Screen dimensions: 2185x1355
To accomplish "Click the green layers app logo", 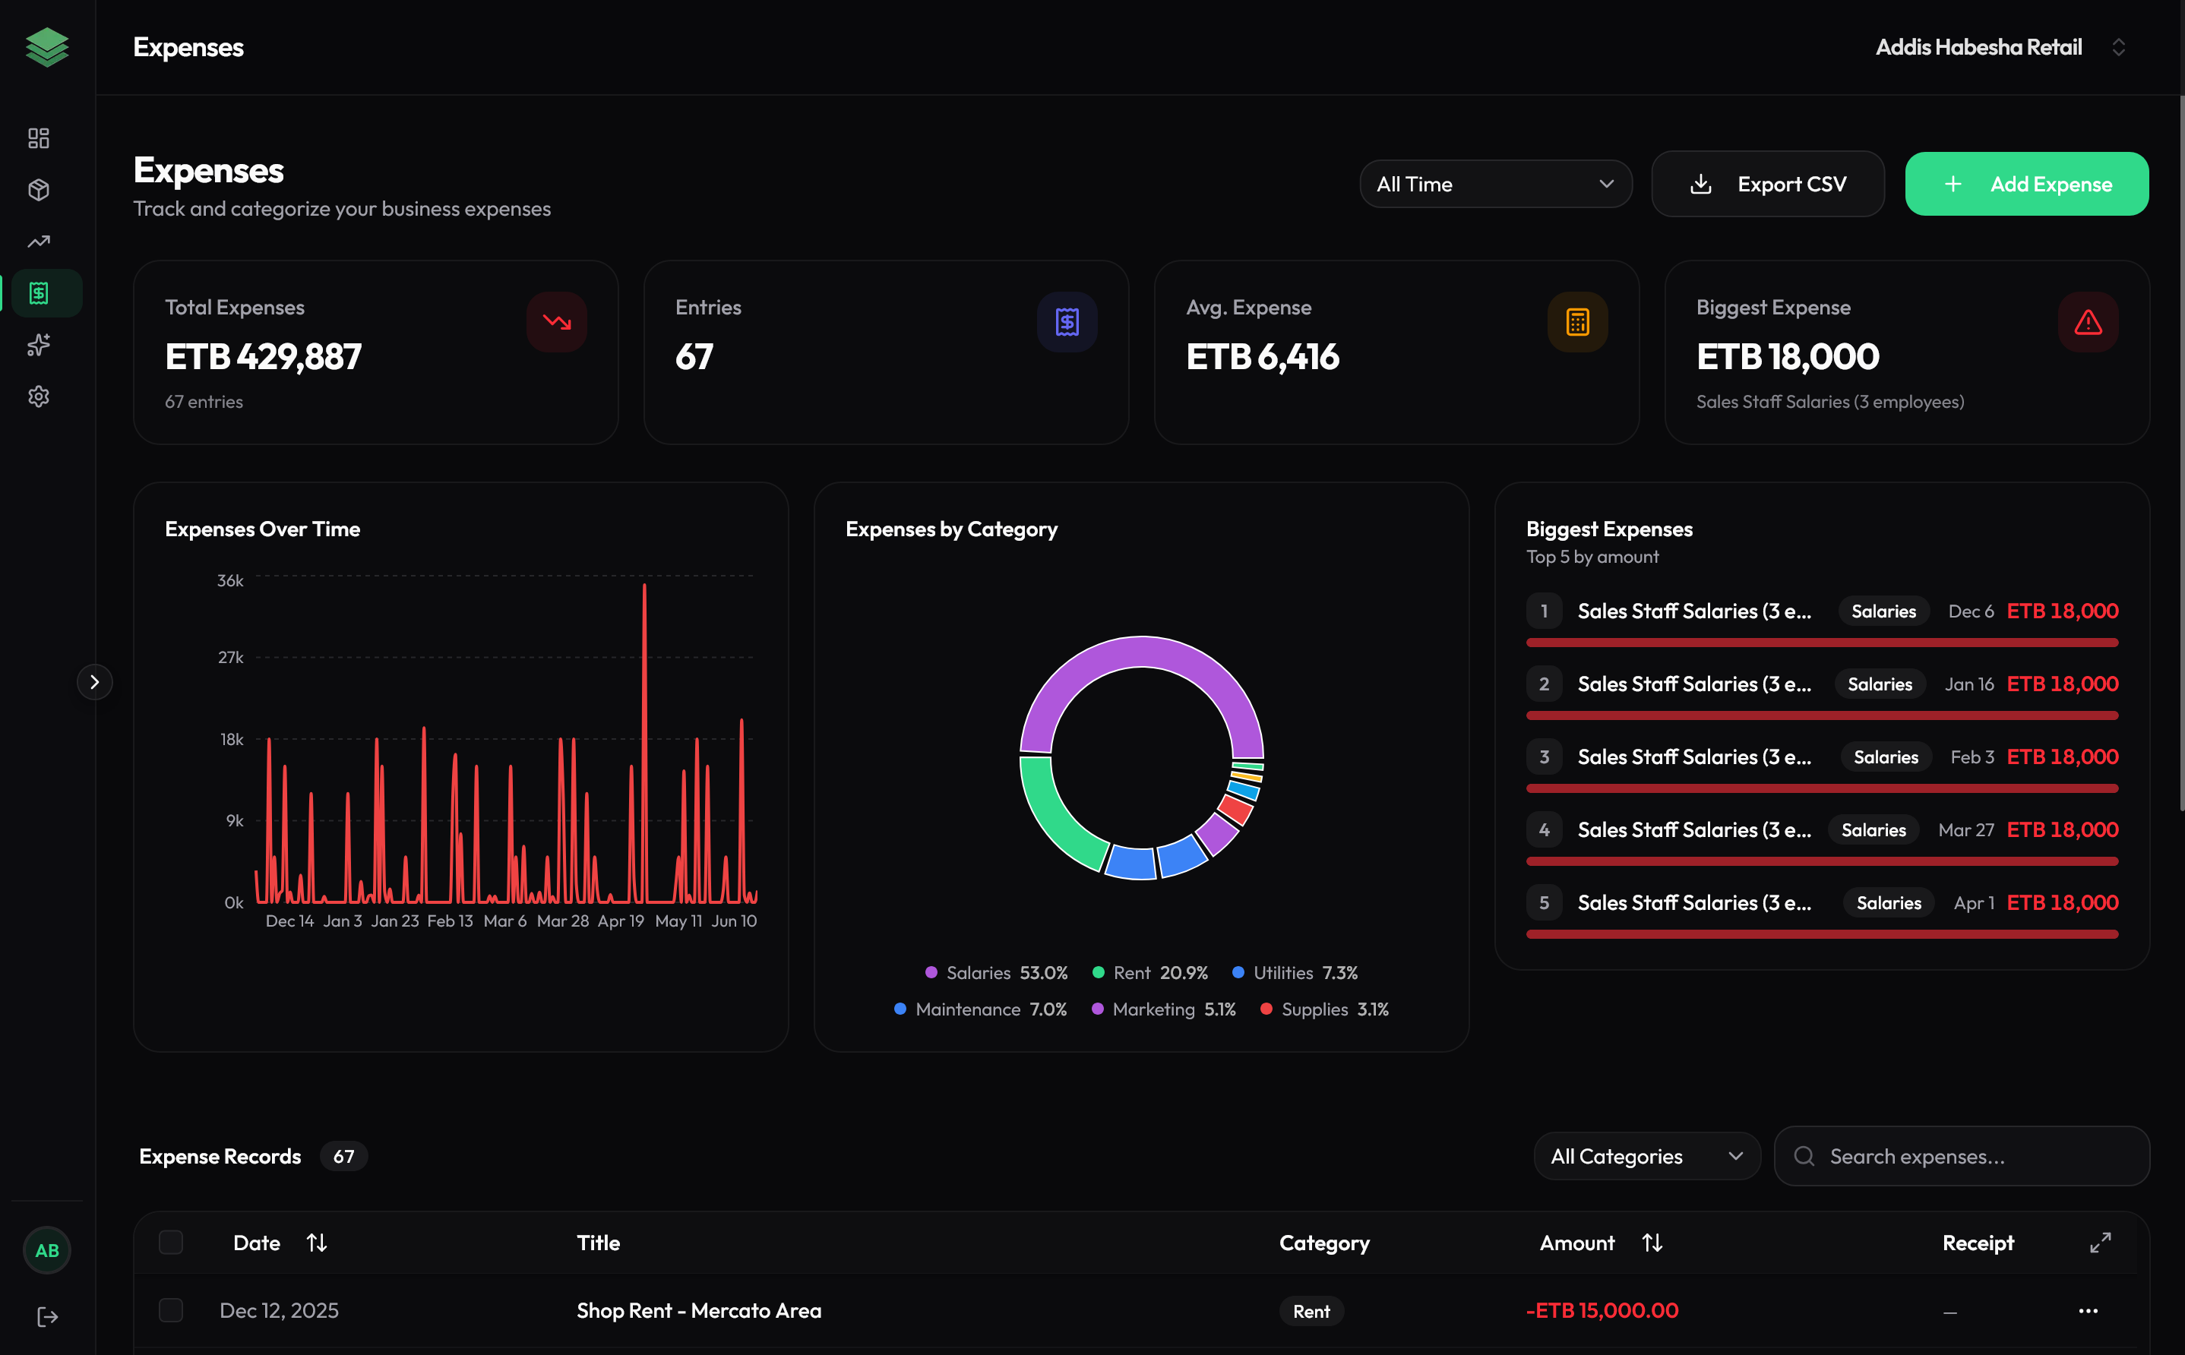I will coord(48,46).
